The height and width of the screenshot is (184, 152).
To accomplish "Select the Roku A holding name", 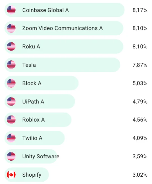I will [x=31, y=47].
